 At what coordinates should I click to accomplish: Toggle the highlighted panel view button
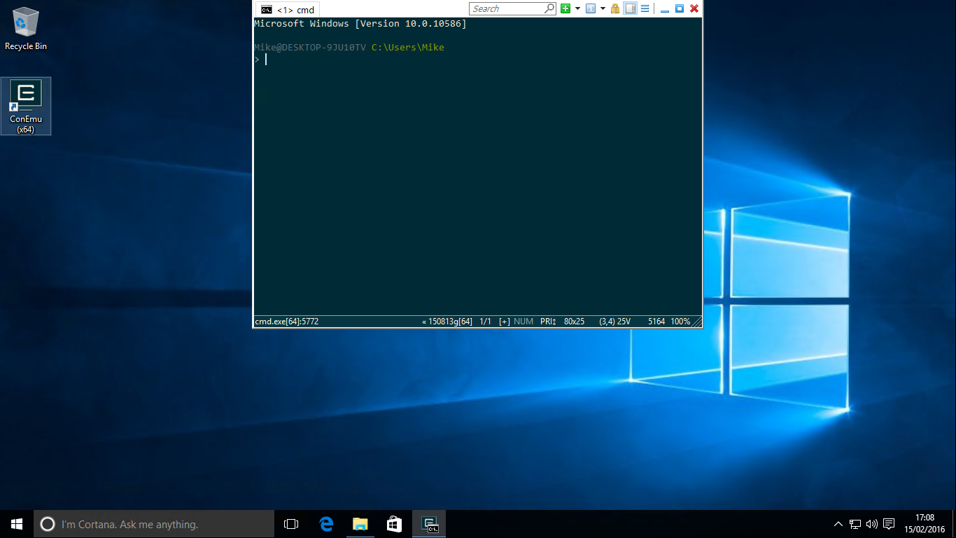click(630, 8)
